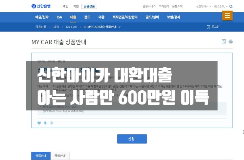This screenshot has width=244, height=160.
Task: Expand the 신한멤버스 dropdown
Action: 204,6
